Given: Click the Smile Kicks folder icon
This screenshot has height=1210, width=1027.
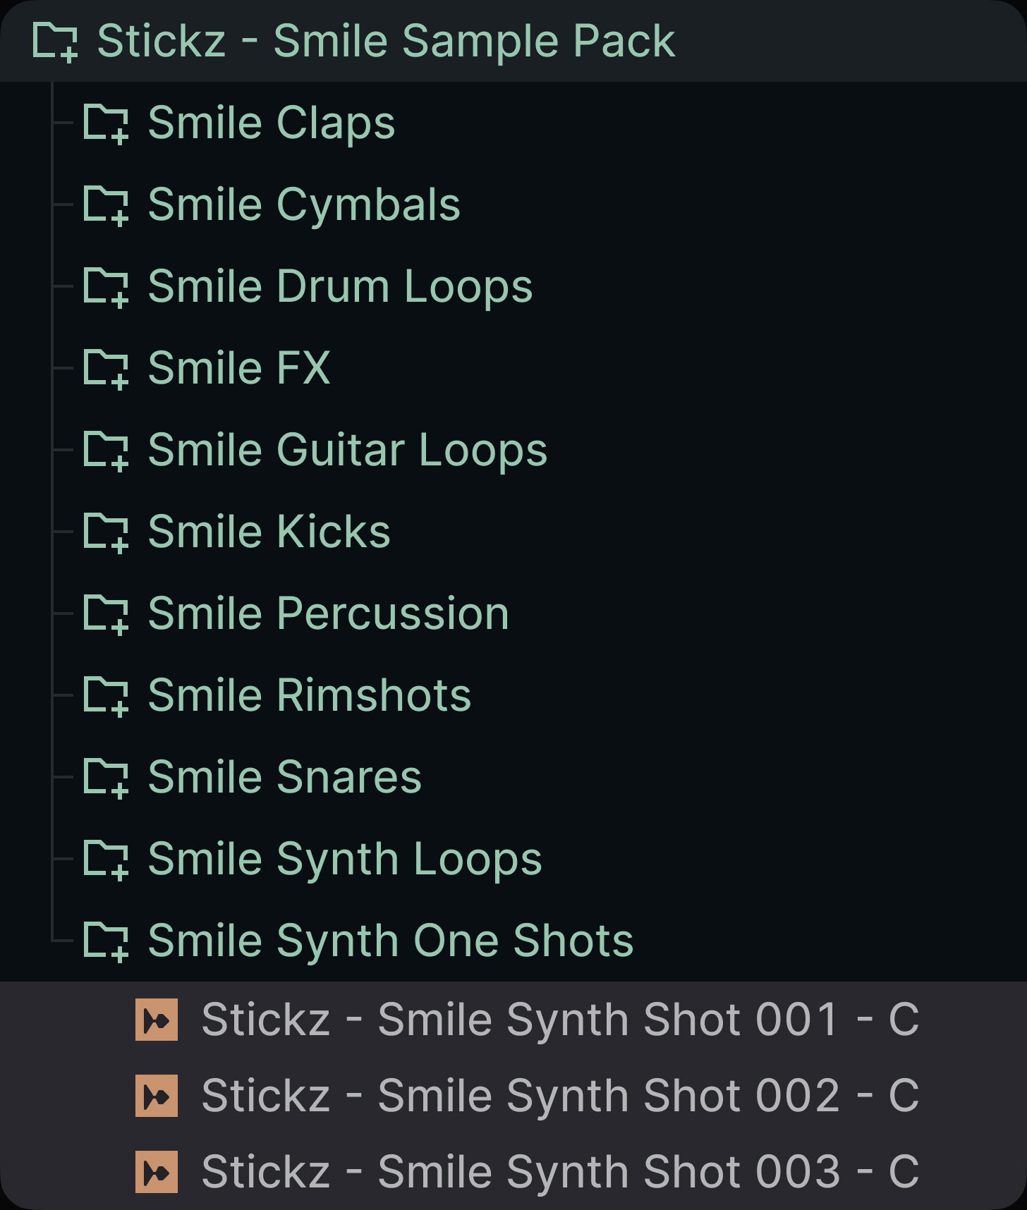Looking at the screenshot, I should tap(106, 533).
